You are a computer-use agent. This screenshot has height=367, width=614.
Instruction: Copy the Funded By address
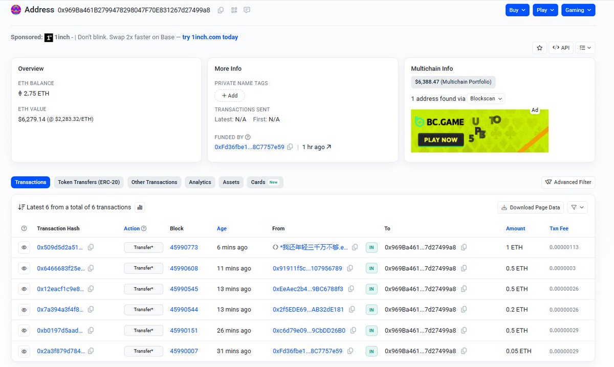290,147
